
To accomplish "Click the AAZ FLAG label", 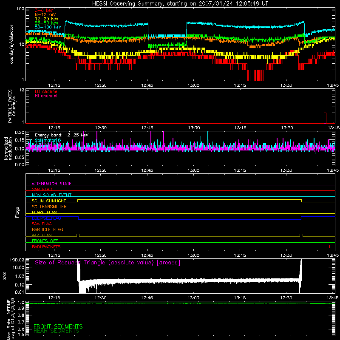I will (x=42, y=235).
